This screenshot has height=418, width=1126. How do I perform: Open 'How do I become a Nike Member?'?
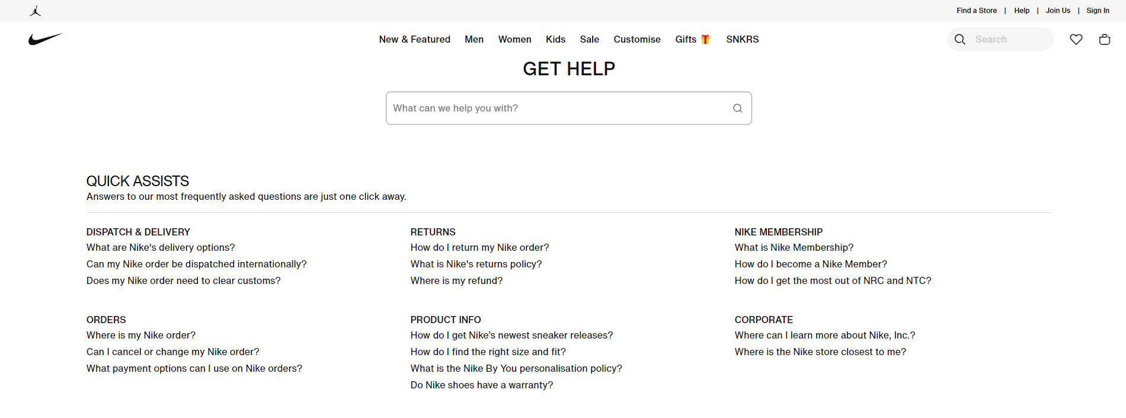[811, 264]
